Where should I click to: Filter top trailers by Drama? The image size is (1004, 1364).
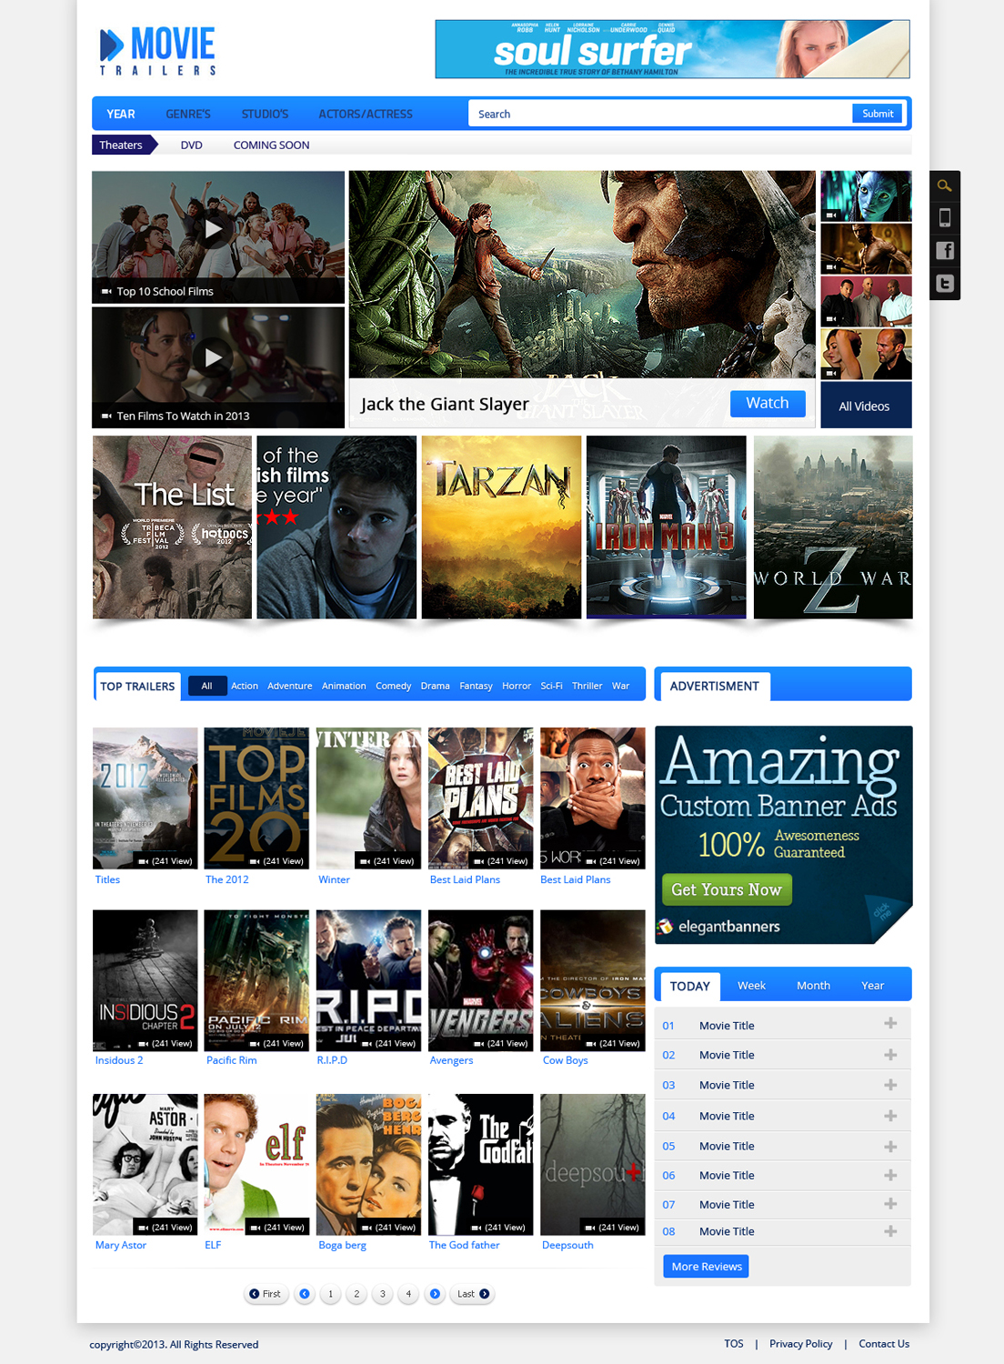pos(436,686)
